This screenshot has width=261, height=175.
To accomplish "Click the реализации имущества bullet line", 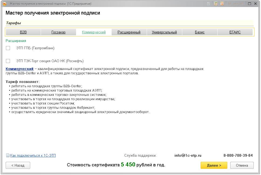I will point(63,99).
